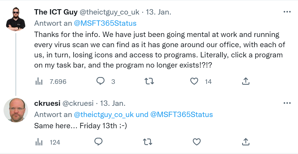
Task: Retweet The ICT Guy's tweet
Action: tap(149, 81)
